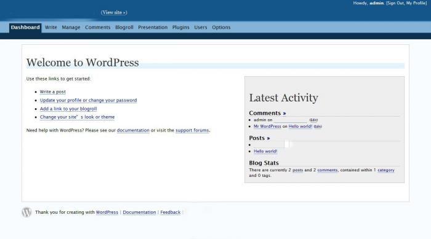Image resolution: width=431 pixels, height=239 pixels.
Task: Click the Welcome to WordPress heading
Action: point(83,63)
